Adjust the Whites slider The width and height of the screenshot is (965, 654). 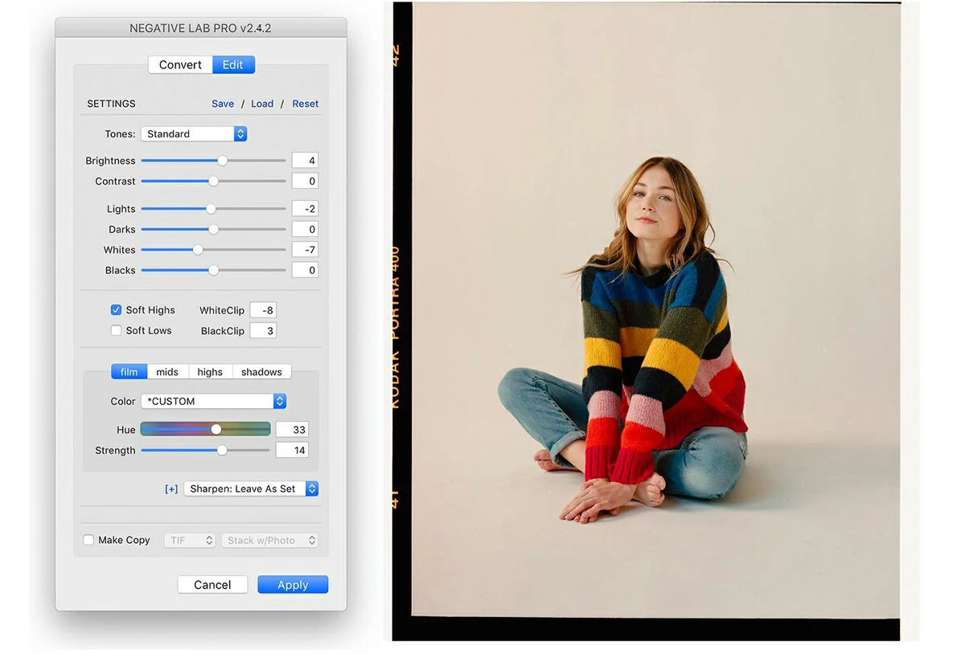[x=213, y=250]
